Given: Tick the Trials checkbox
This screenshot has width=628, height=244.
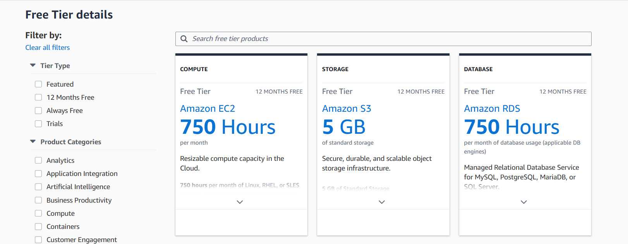Looking at the screenshot, I should (x=38, y=124).
